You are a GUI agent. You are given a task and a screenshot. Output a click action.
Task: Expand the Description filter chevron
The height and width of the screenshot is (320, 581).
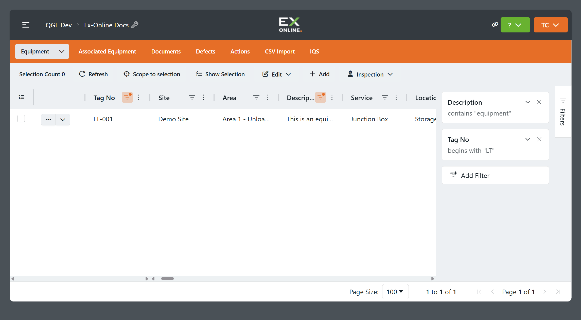tap(528, 102)
